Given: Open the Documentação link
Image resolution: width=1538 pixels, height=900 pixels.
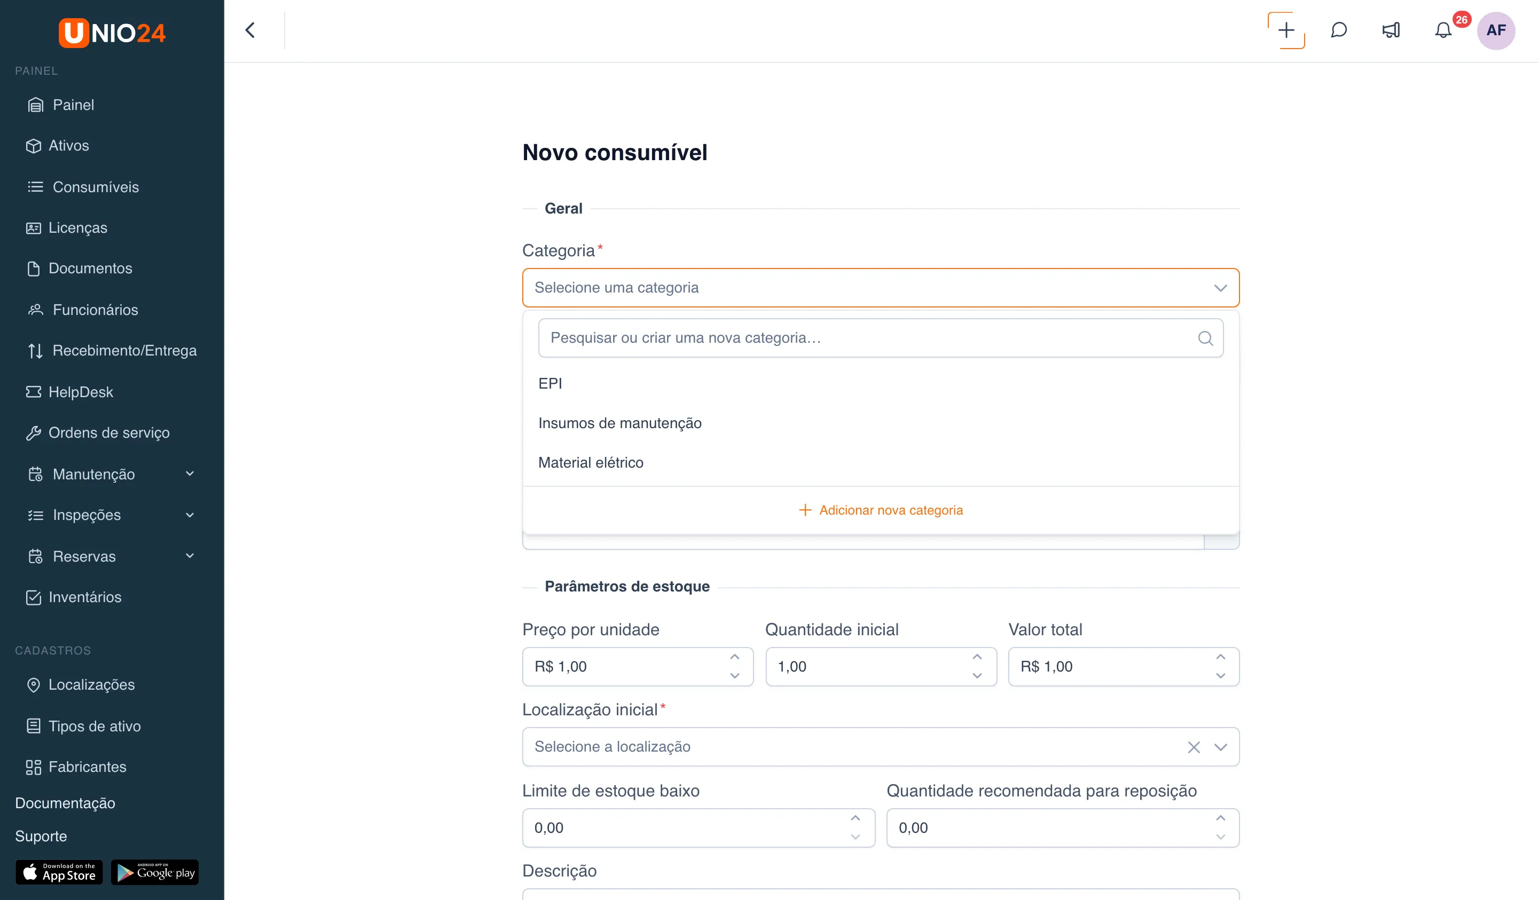Looking at the screenshot, I should tap(65, 803).
